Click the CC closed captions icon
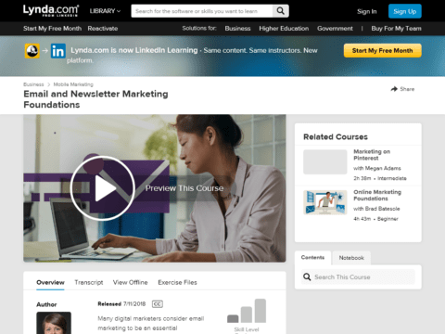 (x=158, y=304)
